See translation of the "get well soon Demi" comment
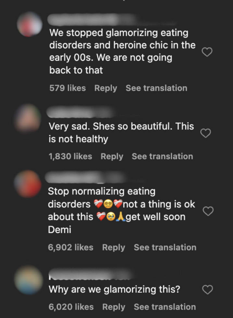 [165, 247]
